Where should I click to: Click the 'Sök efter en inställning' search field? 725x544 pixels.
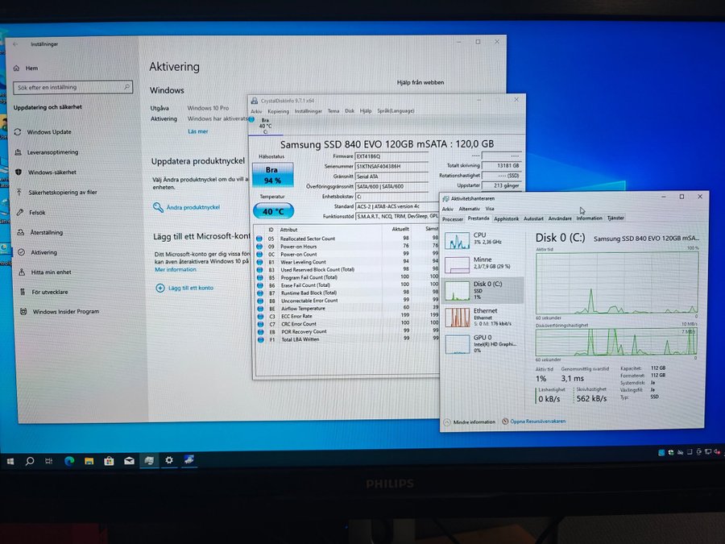click(73, 87)
